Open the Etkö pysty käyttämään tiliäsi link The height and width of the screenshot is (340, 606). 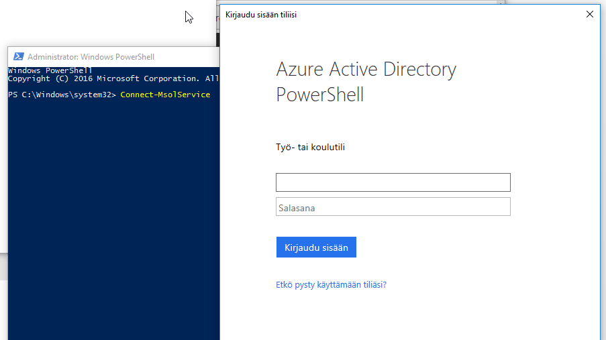click(x=331, y=284)
